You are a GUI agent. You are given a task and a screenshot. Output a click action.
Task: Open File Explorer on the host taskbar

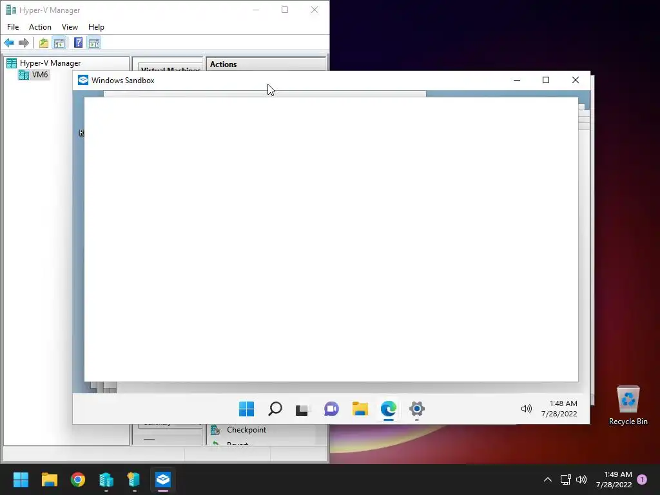(49, 480)
